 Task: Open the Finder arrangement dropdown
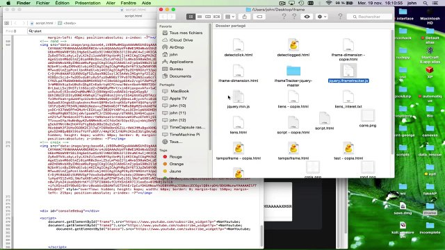[229, 17]
